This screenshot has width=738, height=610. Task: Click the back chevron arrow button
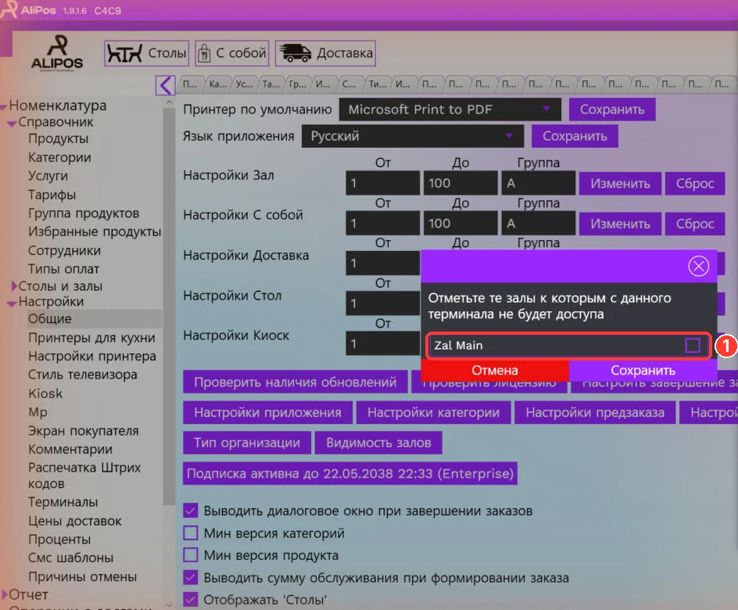click(165, 85)
